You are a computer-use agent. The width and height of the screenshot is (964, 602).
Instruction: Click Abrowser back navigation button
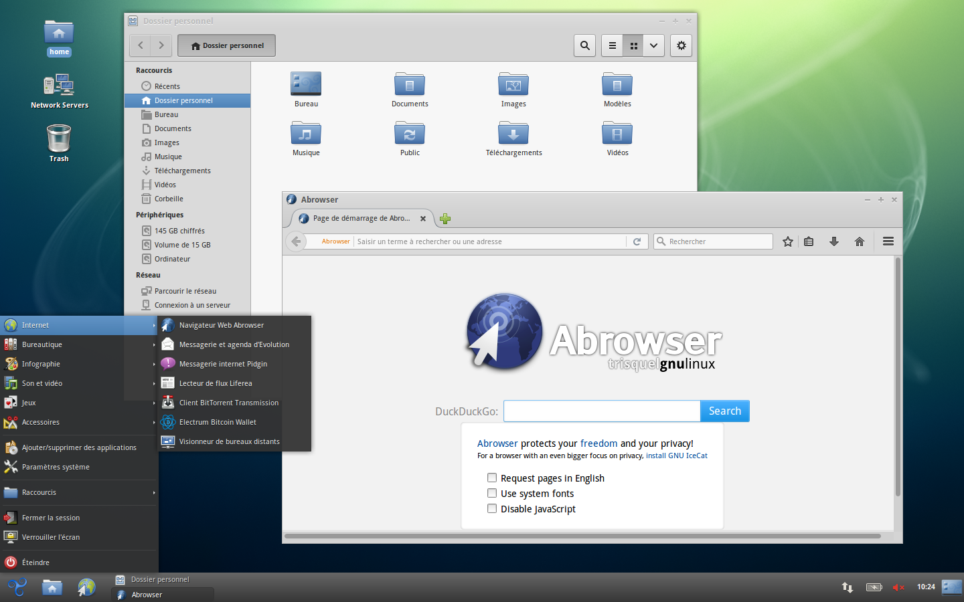pyautogui.click(x=296, y=241)
